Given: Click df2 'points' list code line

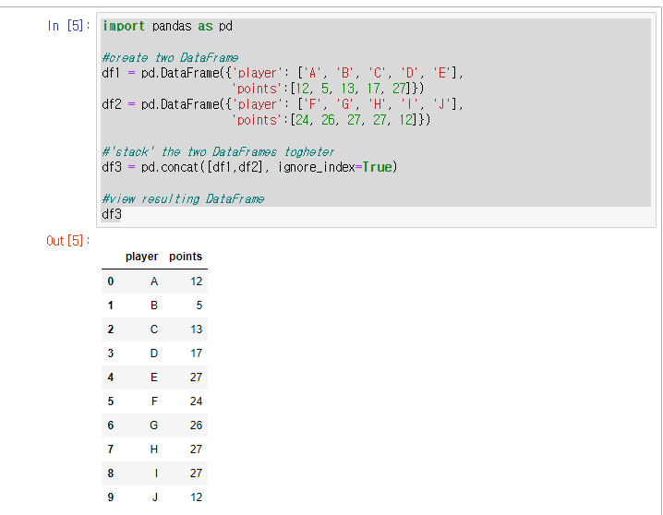Looking at the screenshot, I should [331, 120].
